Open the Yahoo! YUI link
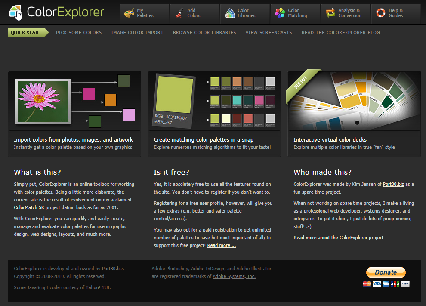The width and height of the screenshot is (426, 306). [x=98, y=287]
